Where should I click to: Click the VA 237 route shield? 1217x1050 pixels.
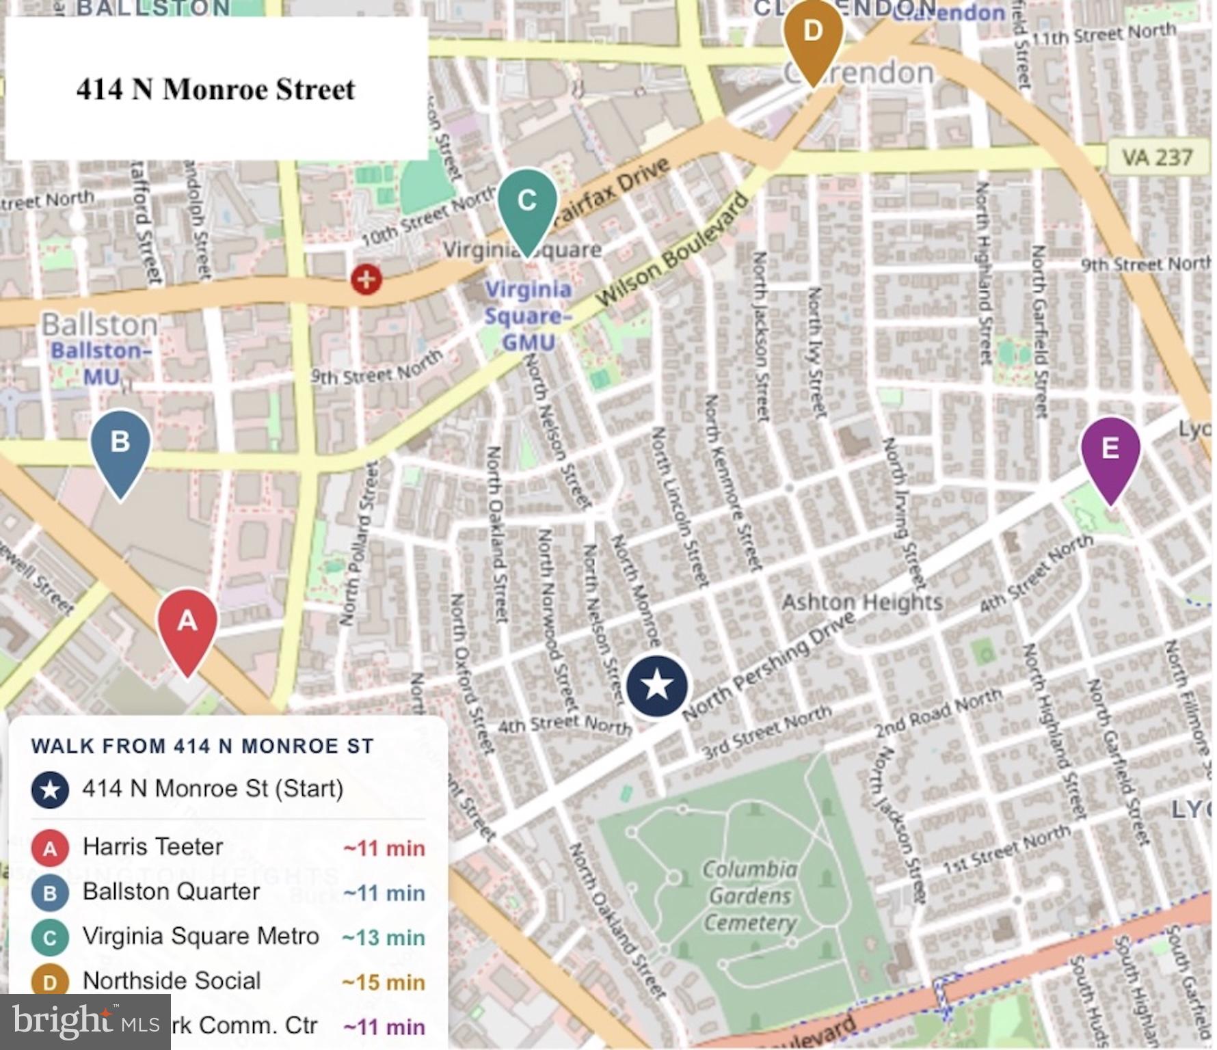tap(1157, 157)
